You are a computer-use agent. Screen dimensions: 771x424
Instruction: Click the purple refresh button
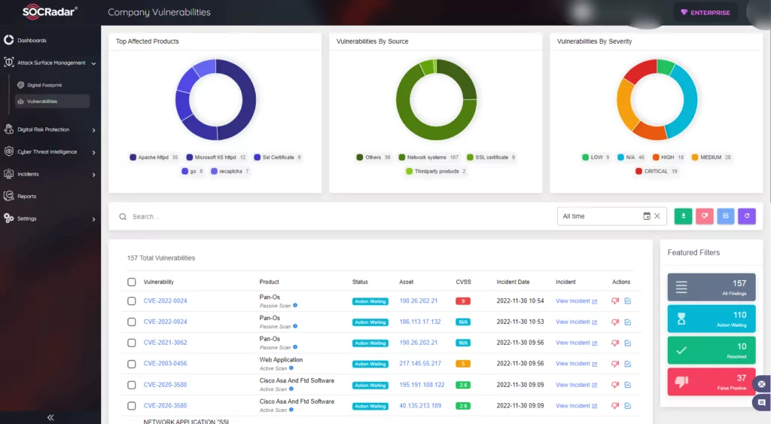[747, 216]
